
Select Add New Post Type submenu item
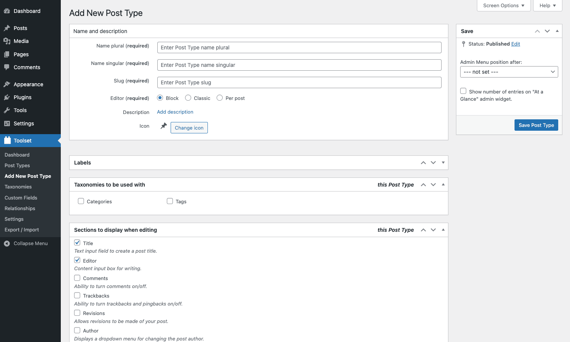tap(28, 176)
